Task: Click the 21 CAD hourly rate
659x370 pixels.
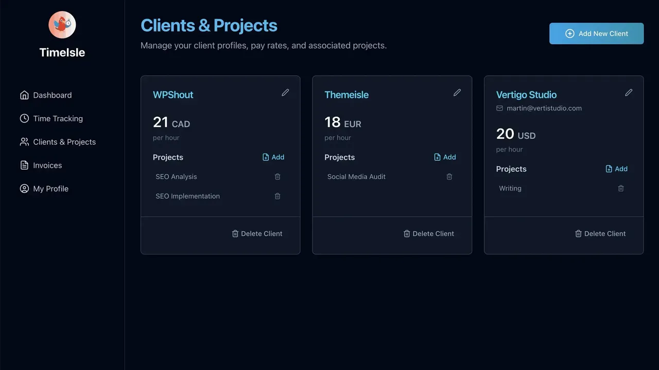Action: (171, 122)
